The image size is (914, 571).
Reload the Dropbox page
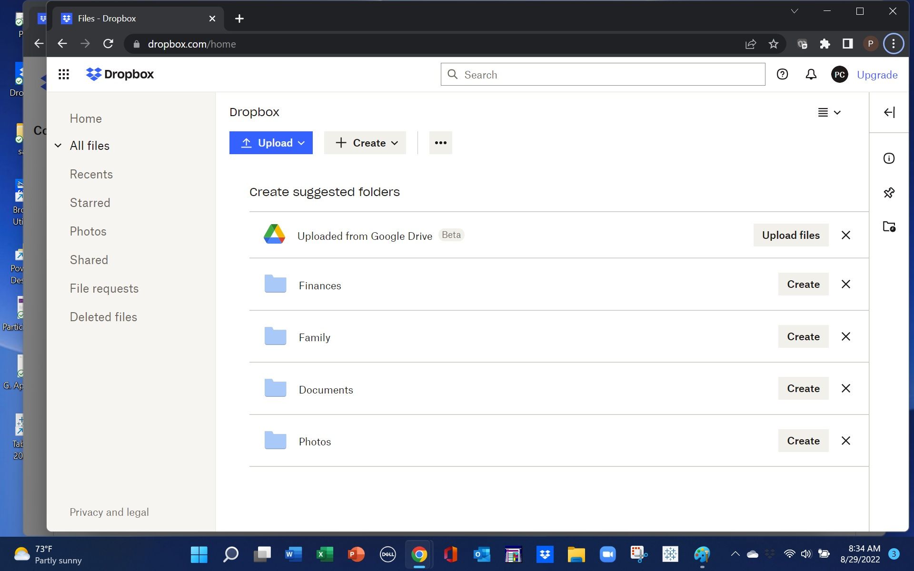click(x=109, y=44)
